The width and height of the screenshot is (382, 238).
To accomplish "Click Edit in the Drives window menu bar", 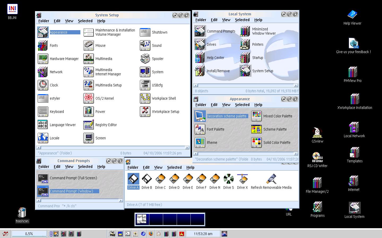I will (146, 167).
